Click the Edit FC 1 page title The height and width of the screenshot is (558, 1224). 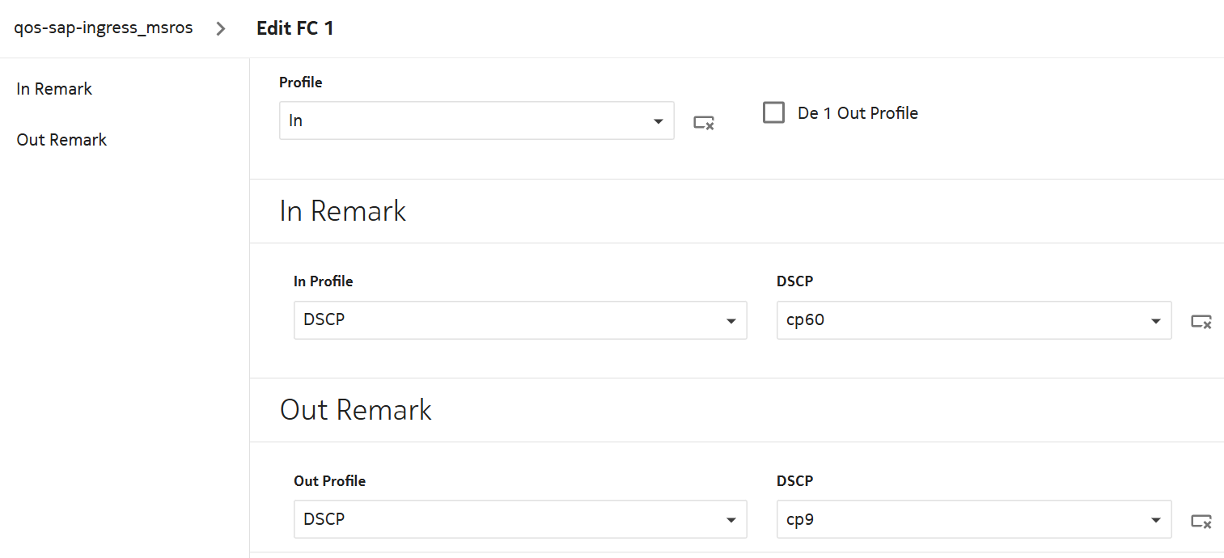pyautogui.click(x=295, y=28)
